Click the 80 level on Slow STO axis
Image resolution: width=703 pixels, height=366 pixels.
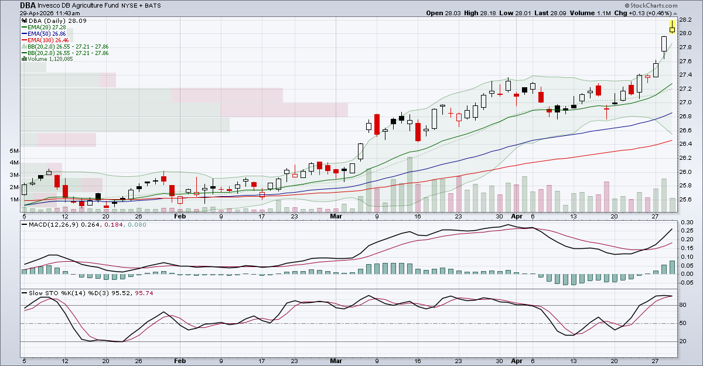click(x=683, y=305)
